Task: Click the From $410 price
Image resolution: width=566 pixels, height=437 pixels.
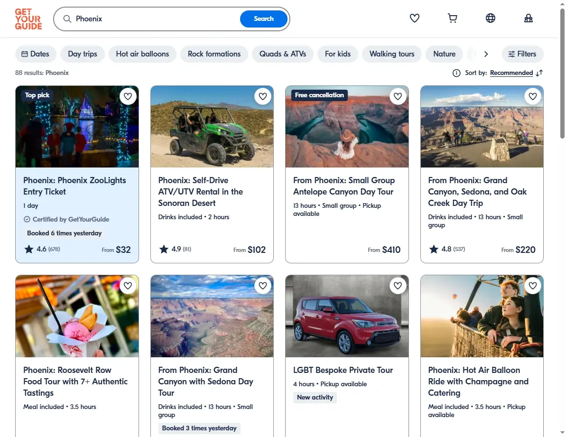Action: (x=384, y=250)
